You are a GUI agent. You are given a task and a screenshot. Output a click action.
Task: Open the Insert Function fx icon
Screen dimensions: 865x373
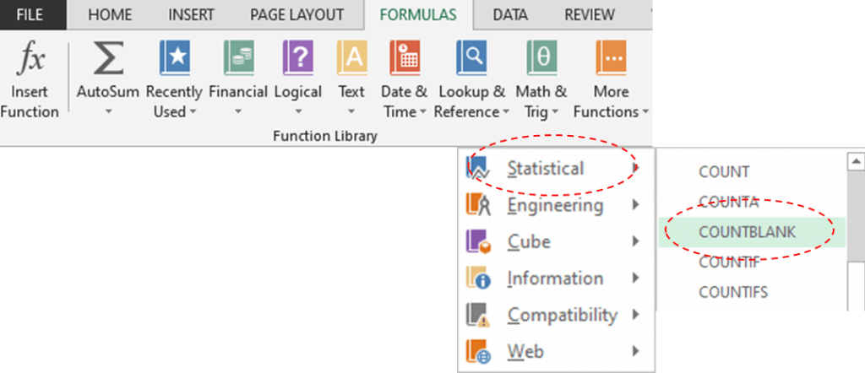(30, 59)
